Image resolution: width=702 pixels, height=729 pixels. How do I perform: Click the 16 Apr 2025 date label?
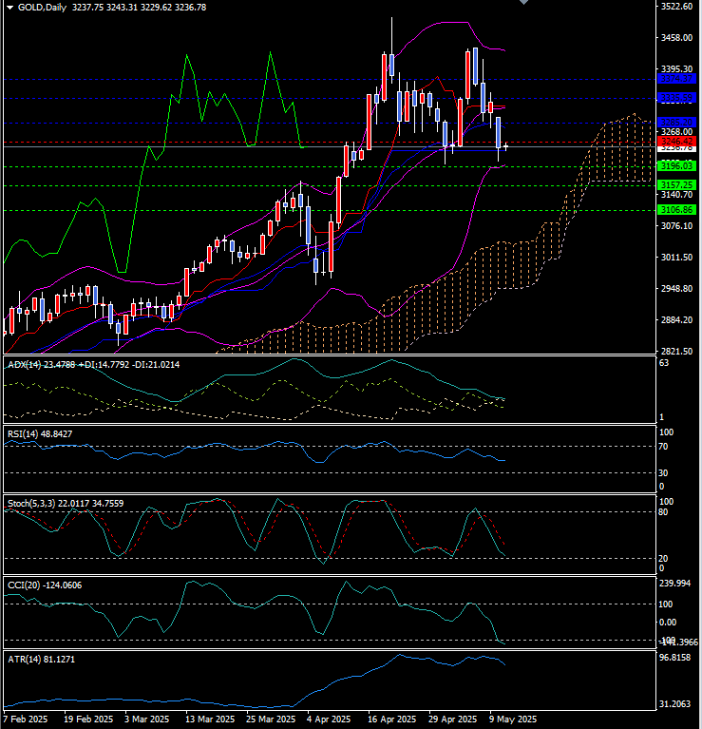click(x=391, y=719)
